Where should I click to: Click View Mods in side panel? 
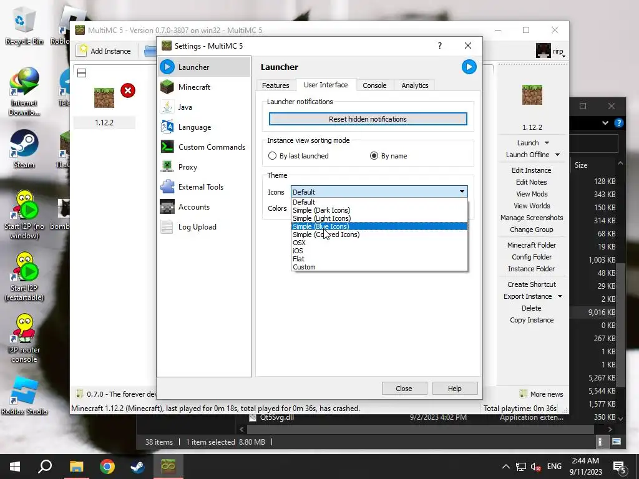click(532, 194)
